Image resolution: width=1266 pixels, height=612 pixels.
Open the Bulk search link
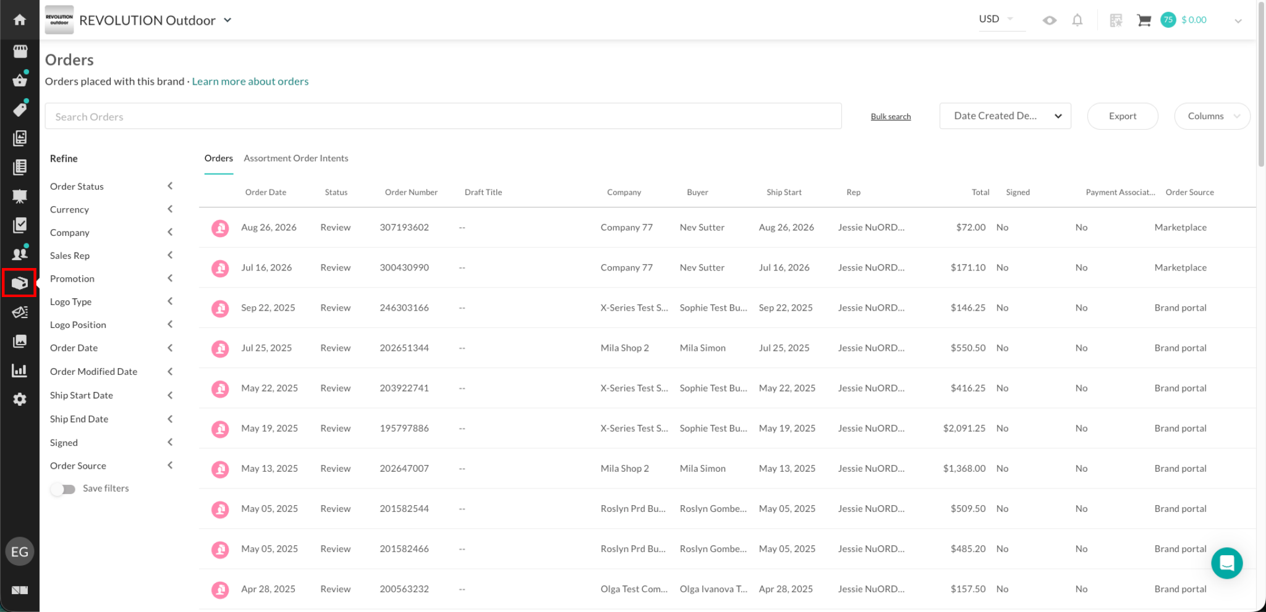(891, 117)
